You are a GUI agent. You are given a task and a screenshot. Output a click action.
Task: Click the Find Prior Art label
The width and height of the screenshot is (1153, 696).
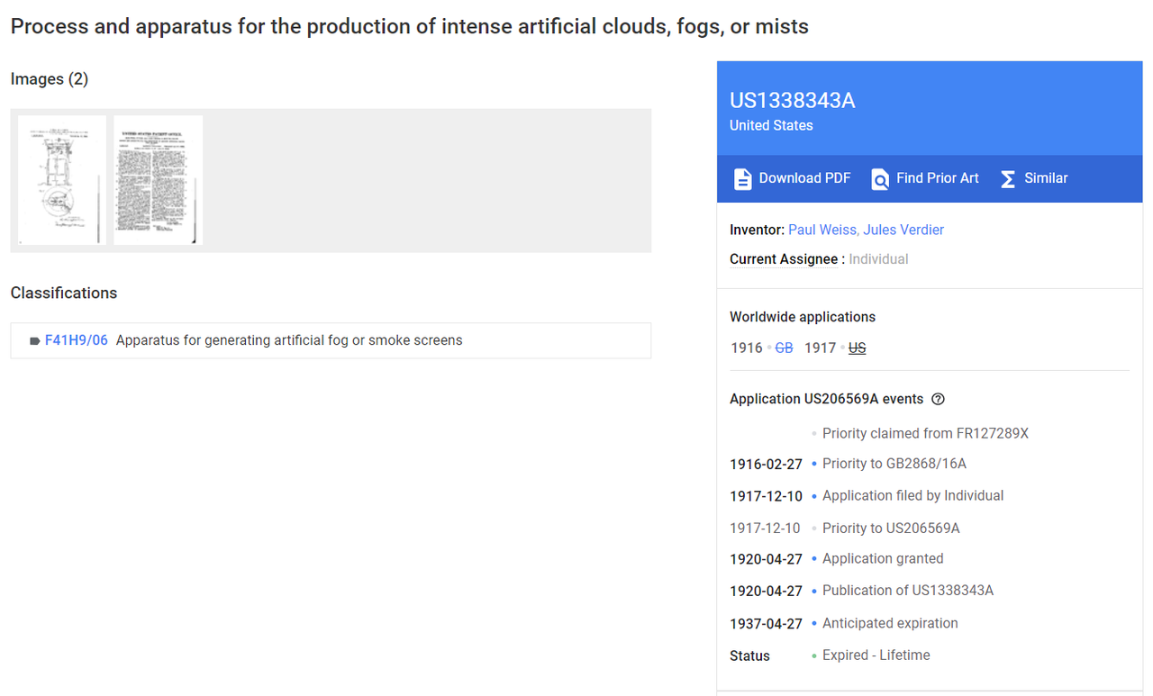tap(937, 178)
